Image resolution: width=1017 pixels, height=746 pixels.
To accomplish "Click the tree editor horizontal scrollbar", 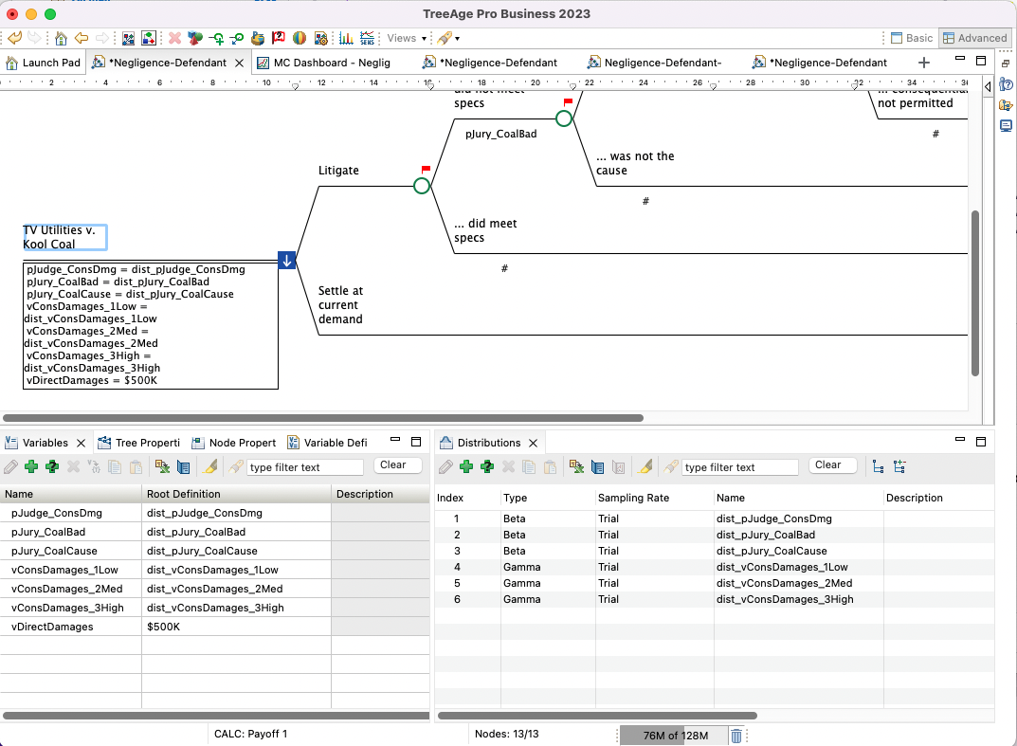I will [x=323, y=418].
